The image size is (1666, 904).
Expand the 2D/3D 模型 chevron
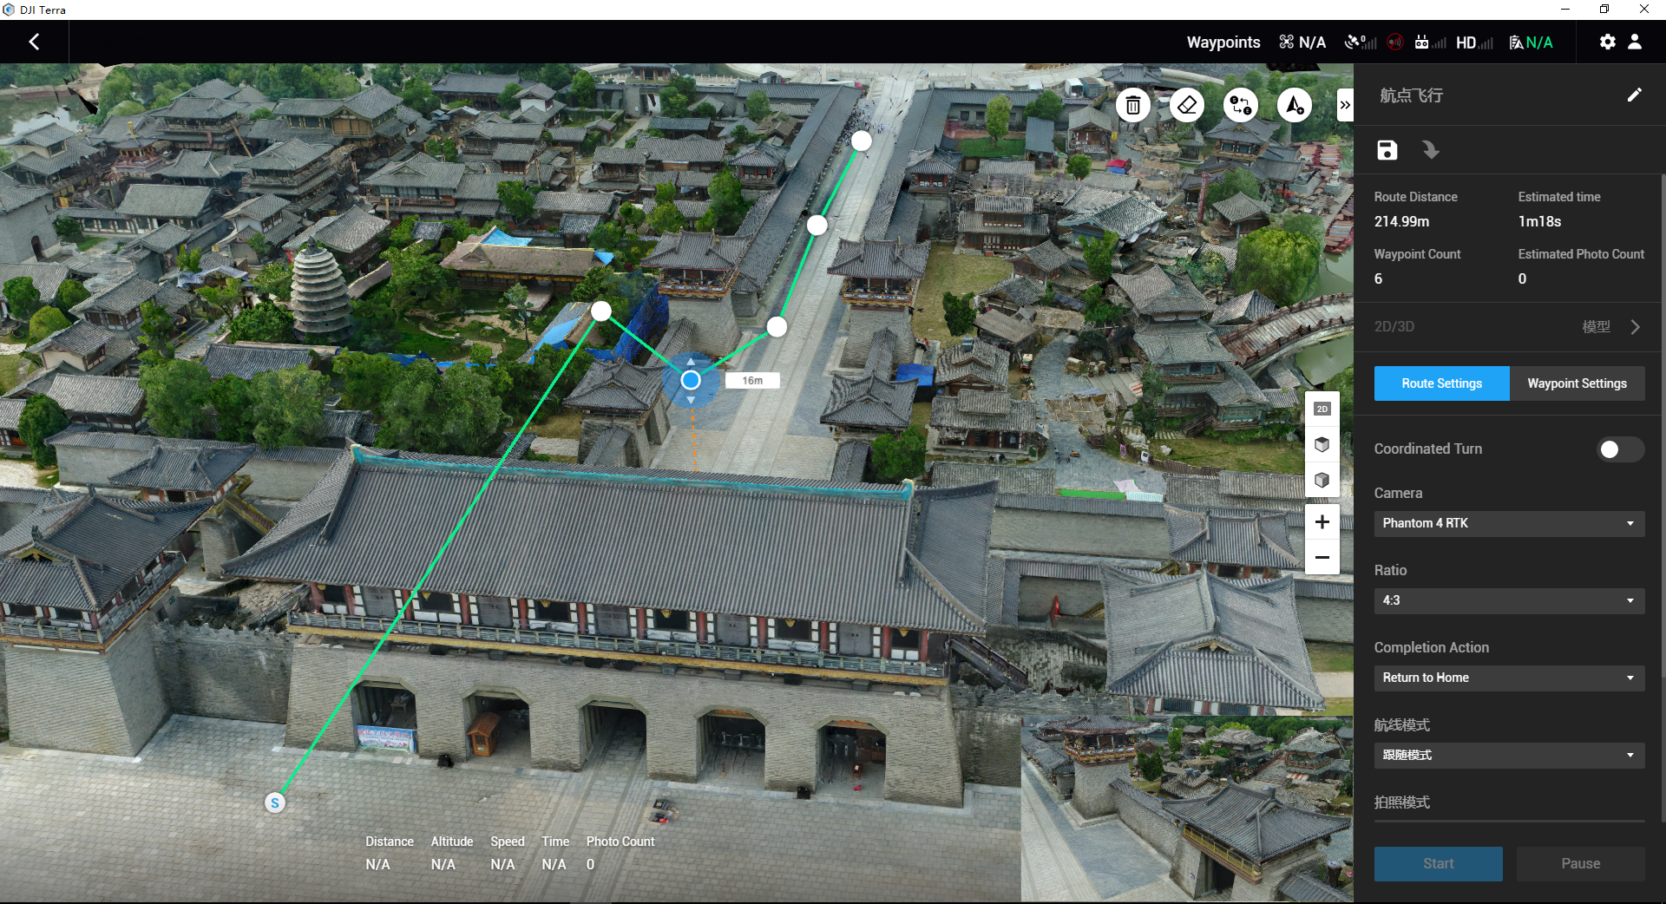[x=1635, y=327]
